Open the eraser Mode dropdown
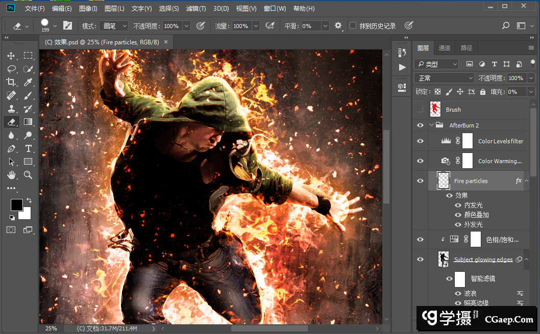 (x=114, y=26)
